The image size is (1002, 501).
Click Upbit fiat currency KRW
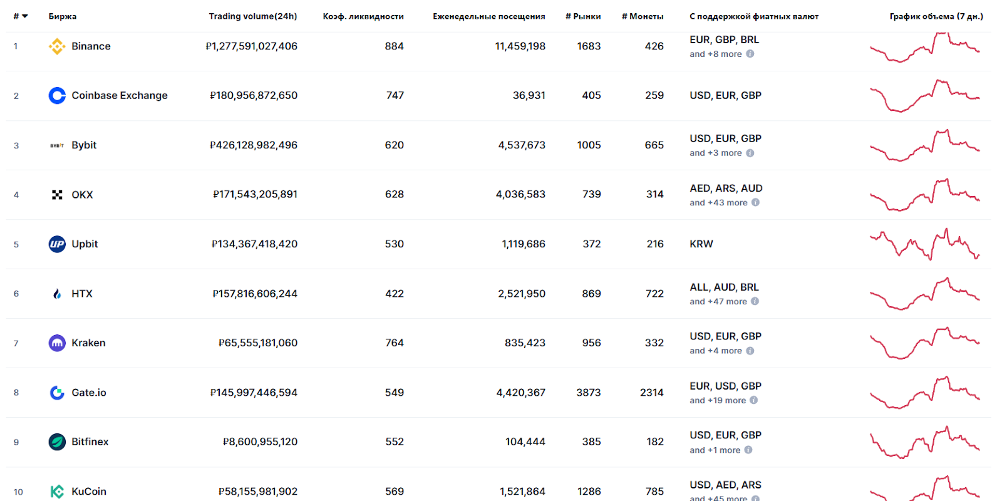(x=701, y=244)
